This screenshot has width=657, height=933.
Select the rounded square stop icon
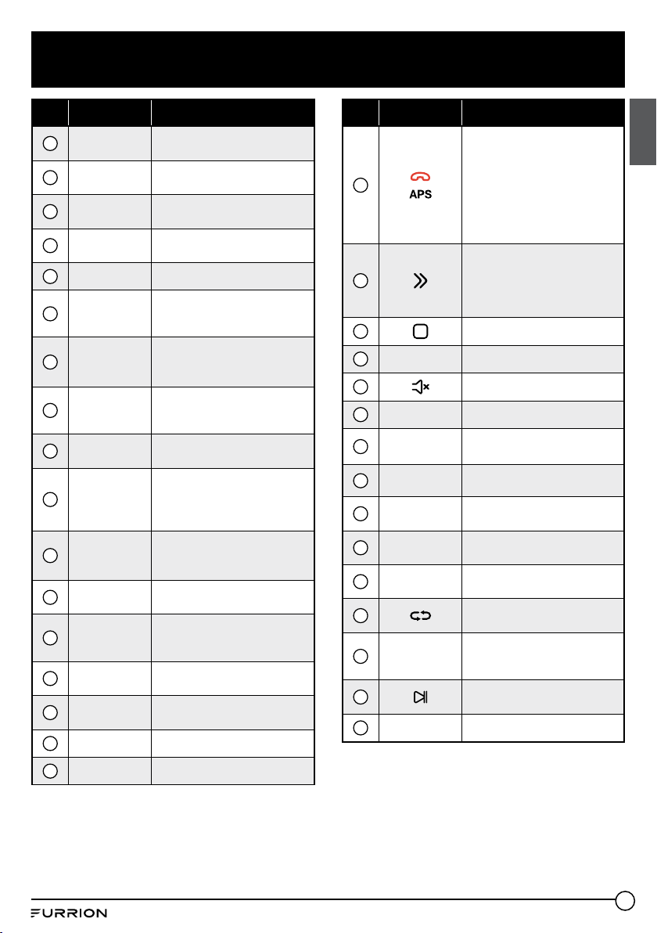point(420,331)
